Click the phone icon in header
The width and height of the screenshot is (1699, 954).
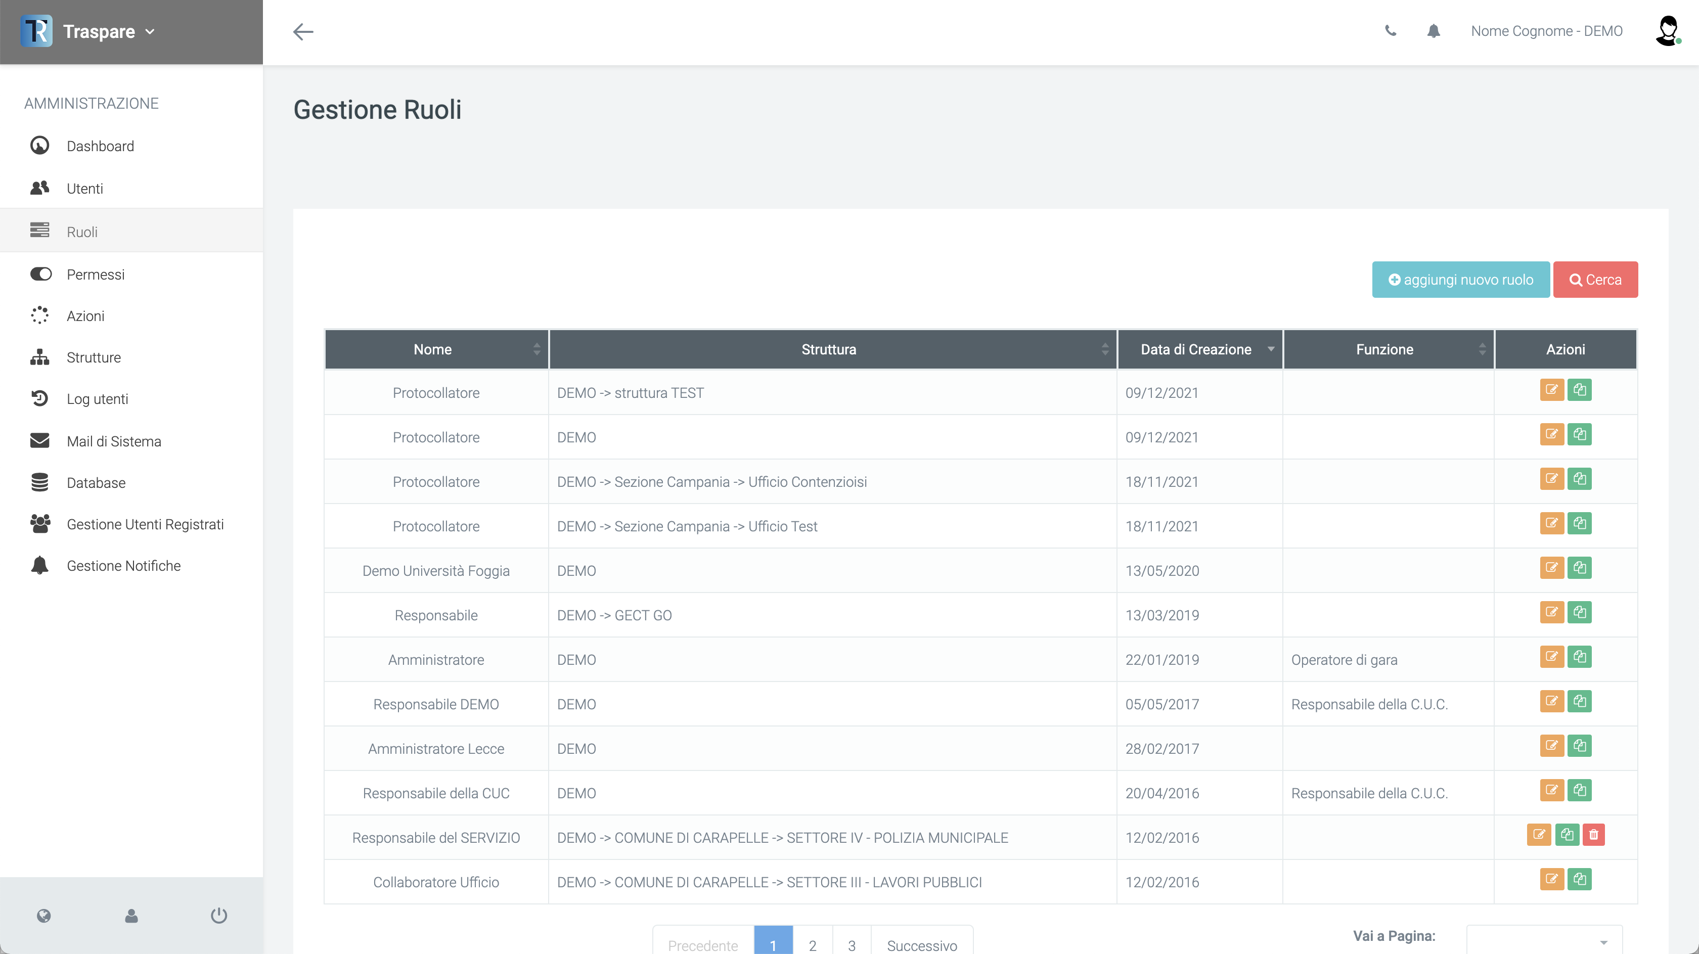point(1391,30)
